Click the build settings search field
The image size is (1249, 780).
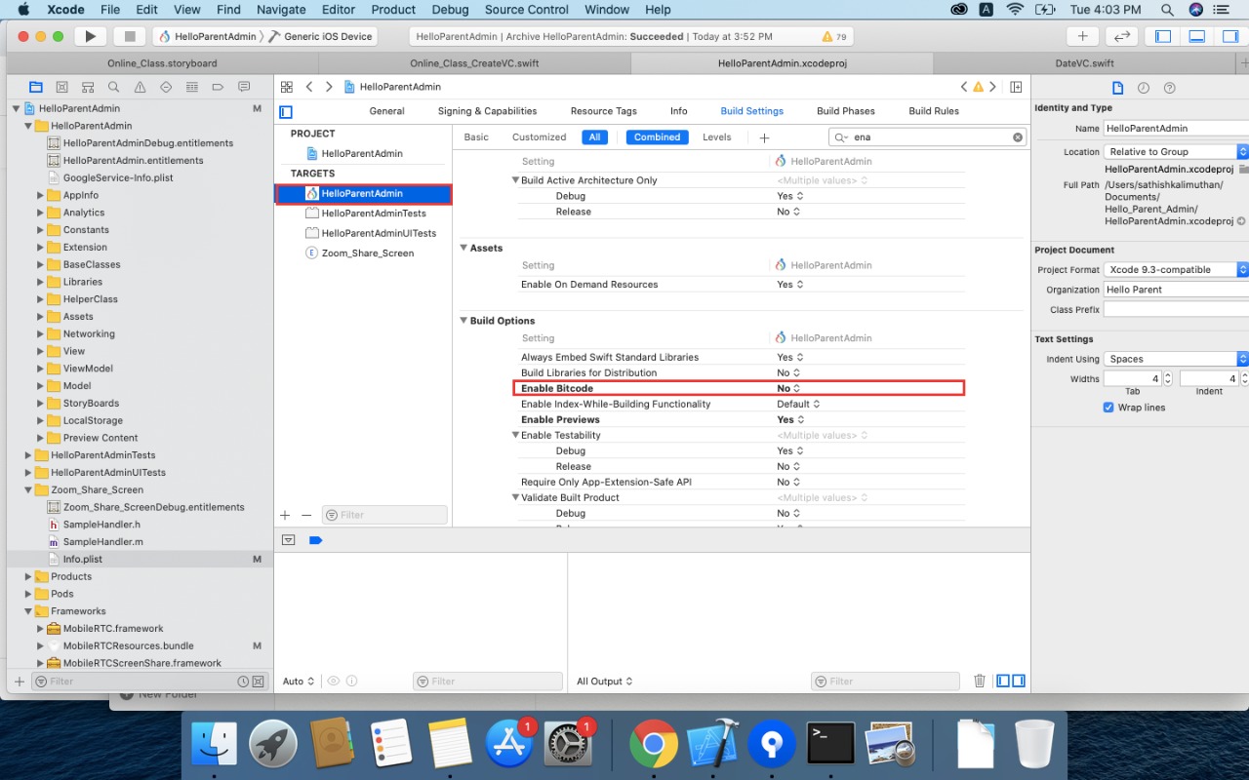927,137
